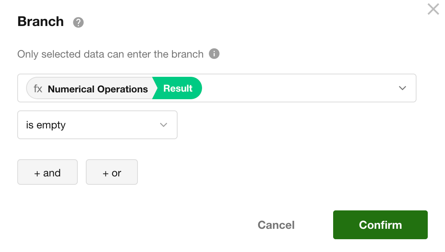Click the Branch dialog title

(x=40, y=22)
